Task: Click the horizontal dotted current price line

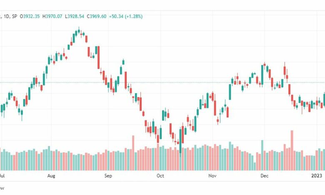Action: click(x=162, y=82)
